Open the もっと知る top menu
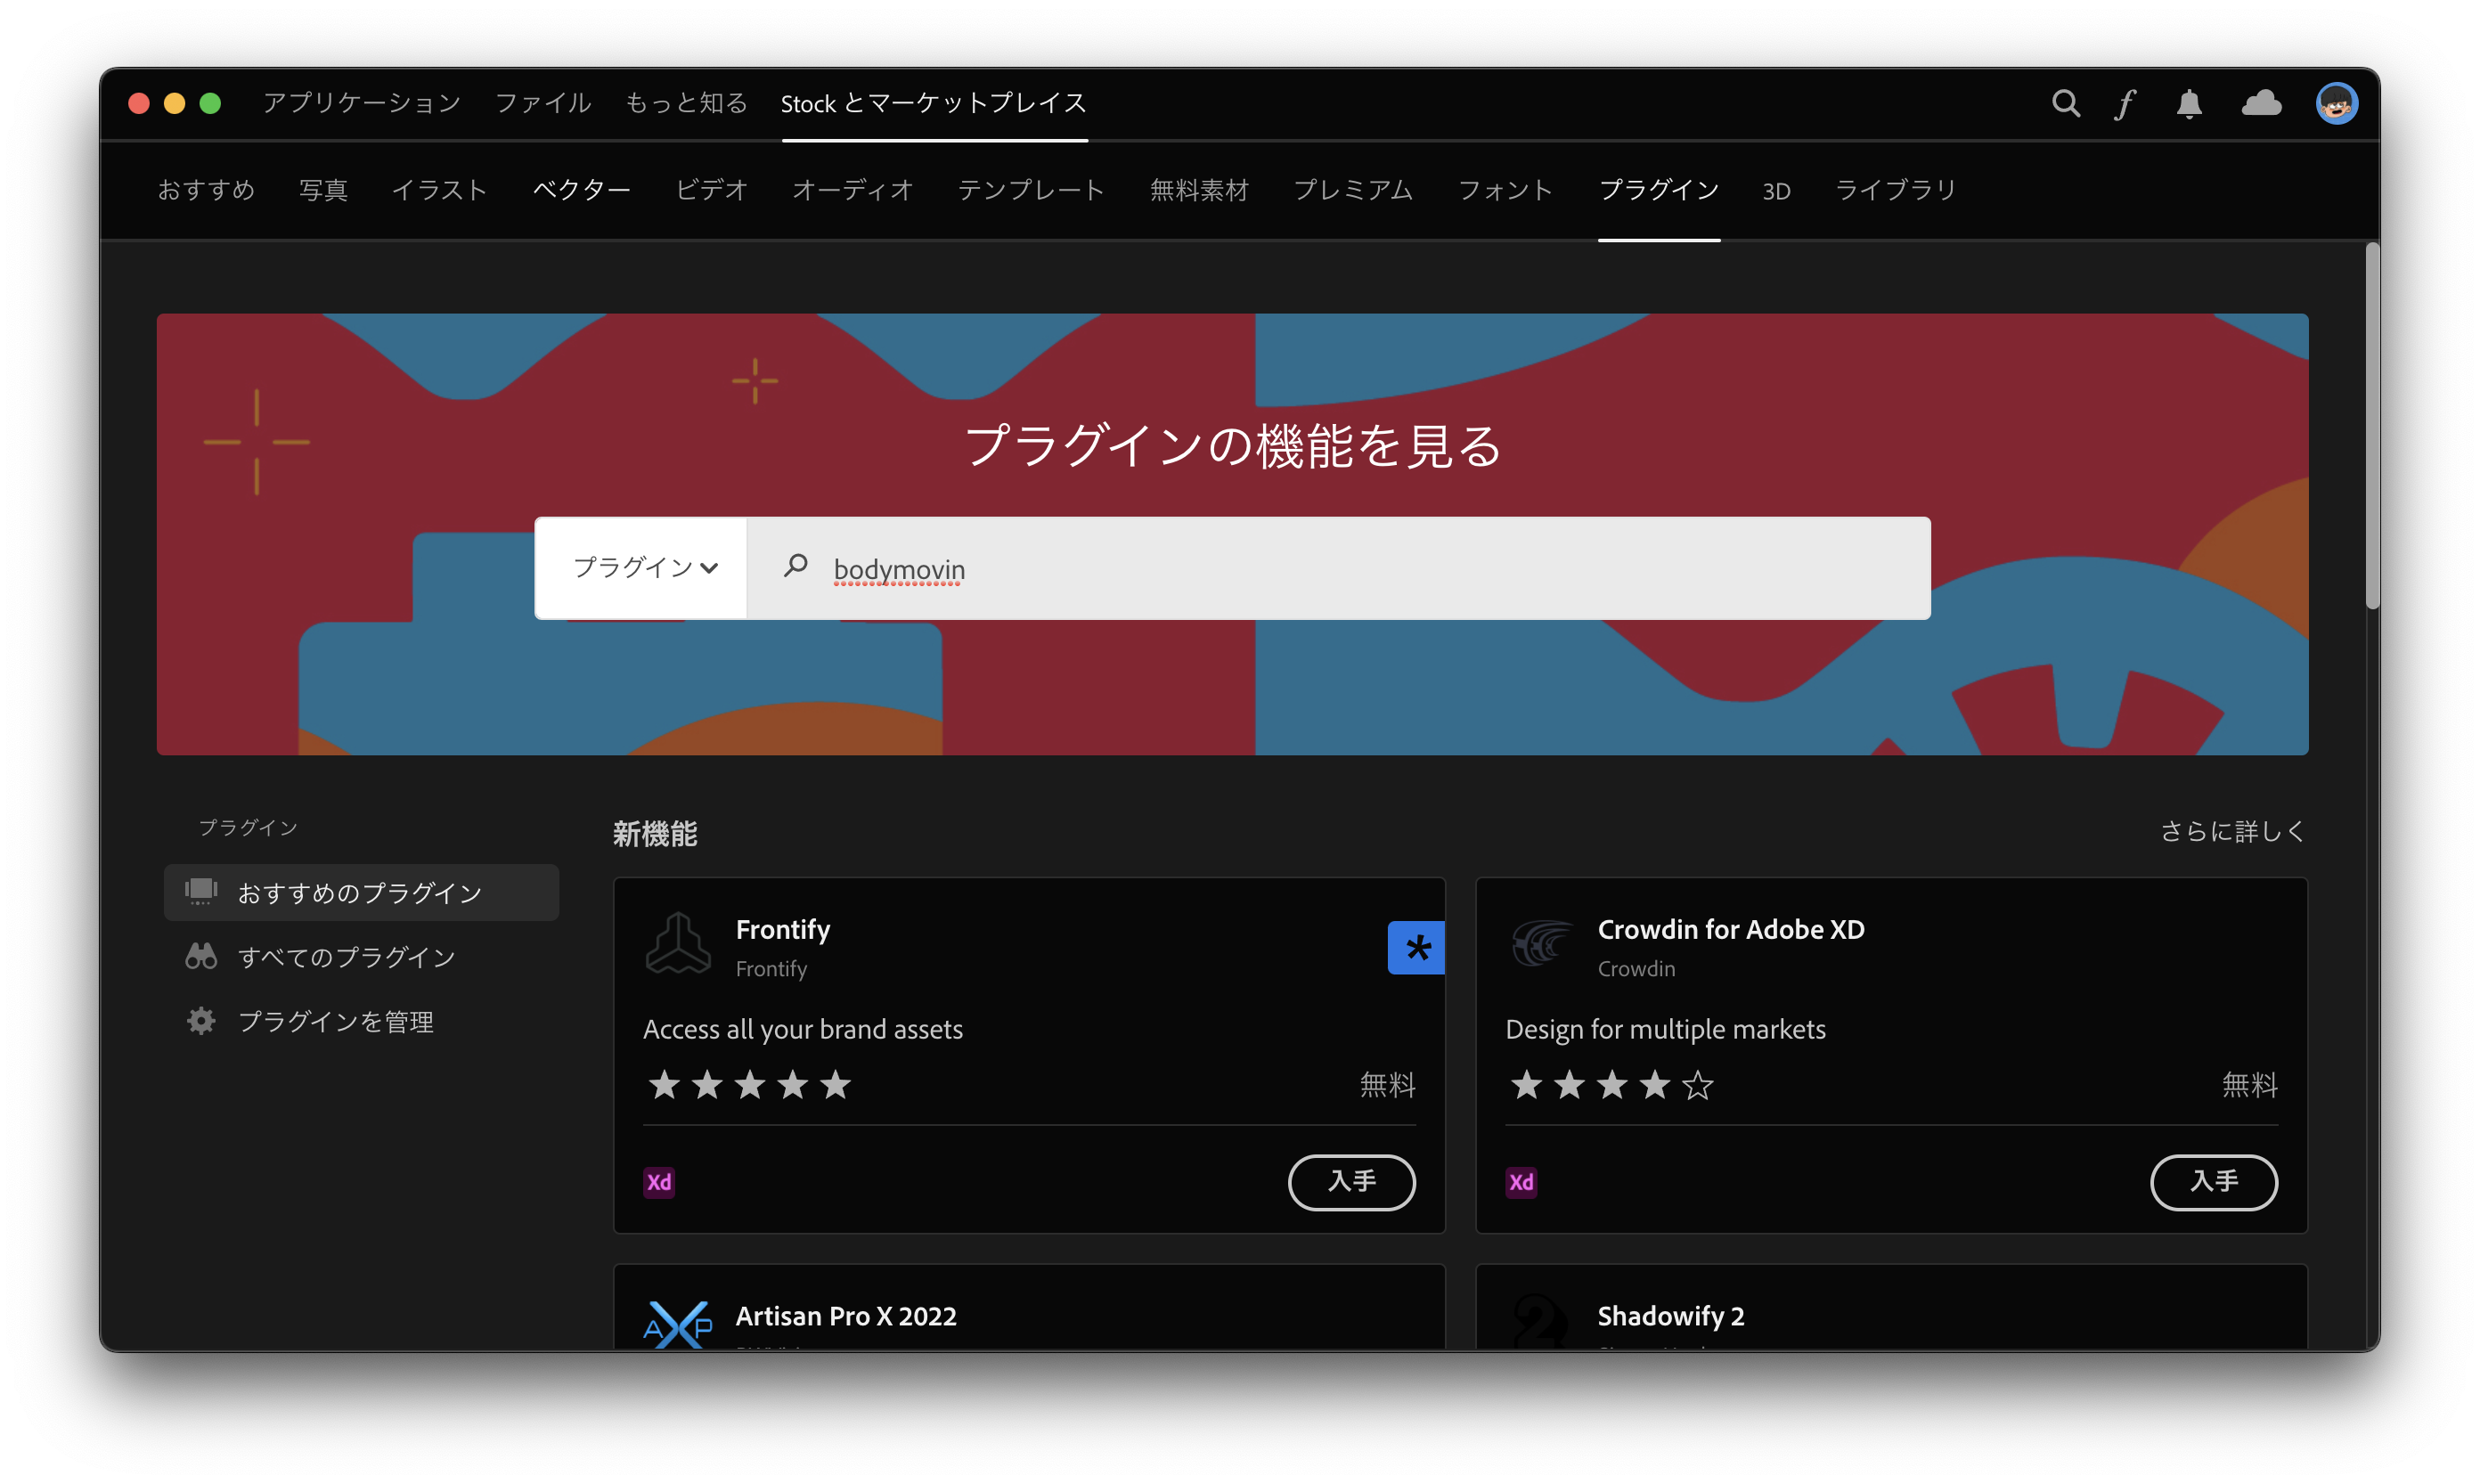The height and width of the screenshot is (1484, 2480). 686,103
